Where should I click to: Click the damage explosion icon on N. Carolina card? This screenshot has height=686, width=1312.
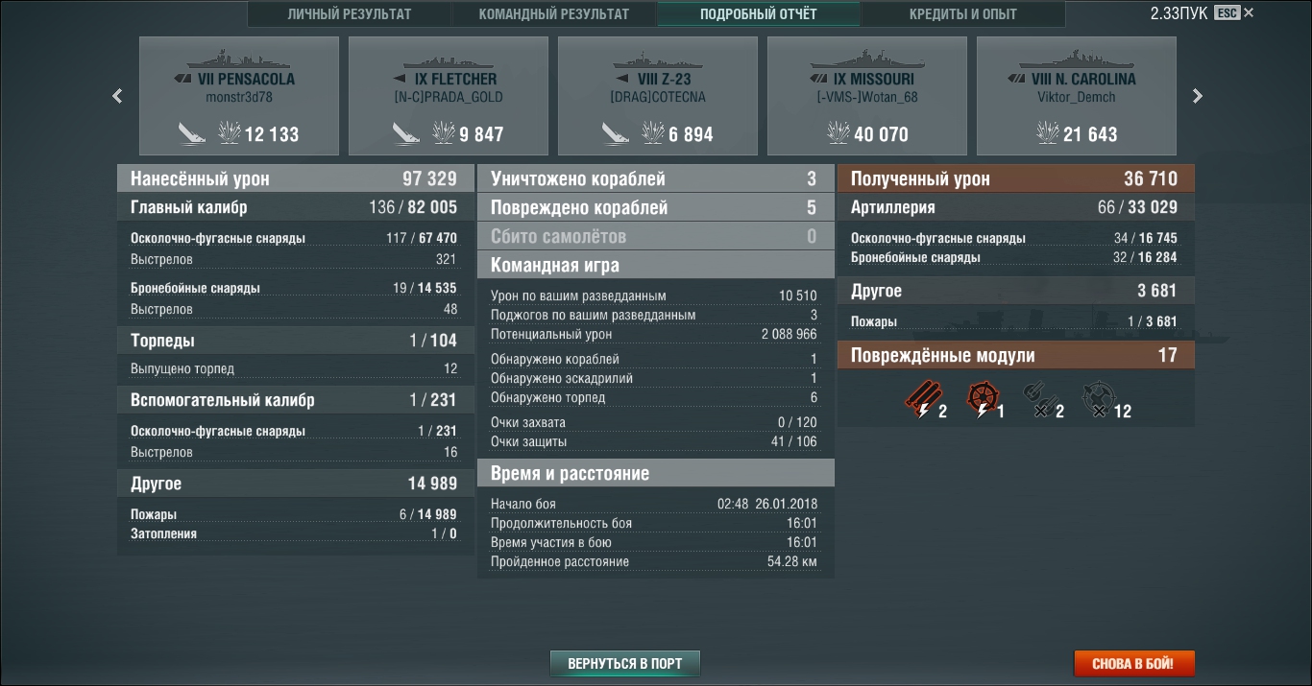click(x=1048, y=133)
